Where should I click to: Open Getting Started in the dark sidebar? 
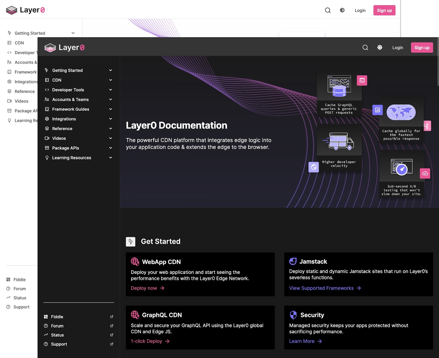click(x=67, y=70)
